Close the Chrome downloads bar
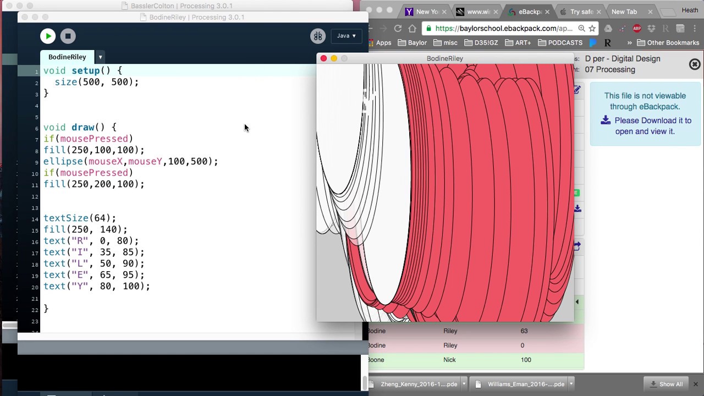 pyautogui.click(x=695, y=384)
